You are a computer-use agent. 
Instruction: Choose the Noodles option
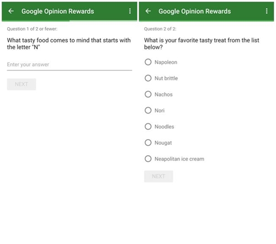(x=148, y=126)
